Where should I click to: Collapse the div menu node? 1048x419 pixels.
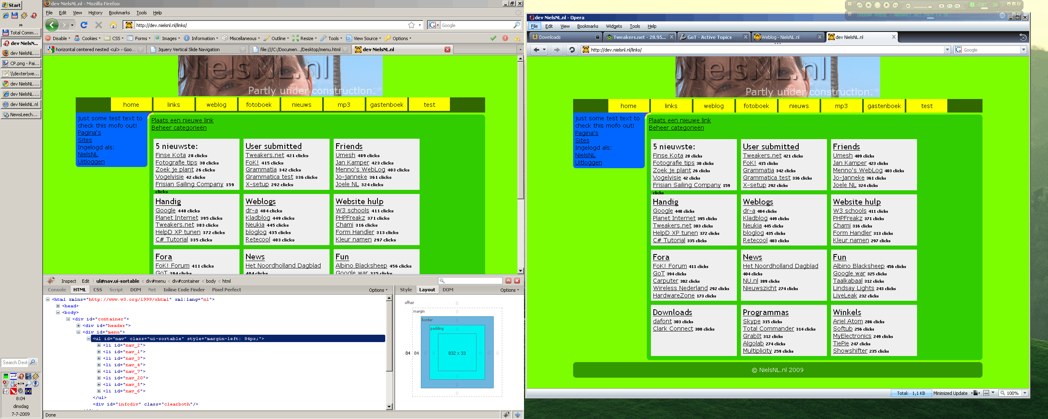[x=78, y=332]
